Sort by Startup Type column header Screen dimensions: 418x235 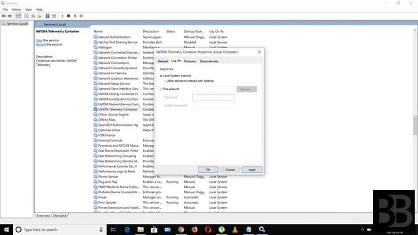(193, 31)
